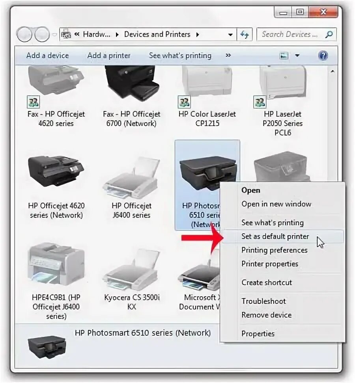This screenshot has width=355, height=383.
Task: Click the HP Photosmart 6510 series (Network) details text
Action: [x=142, y=333]
